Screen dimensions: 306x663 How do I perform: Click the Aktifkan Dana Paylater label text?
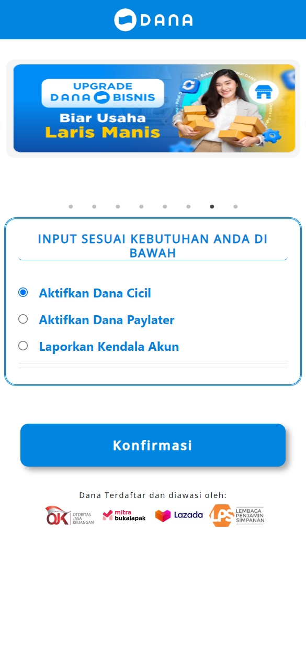pyautogui.click(x=107, y=320)
